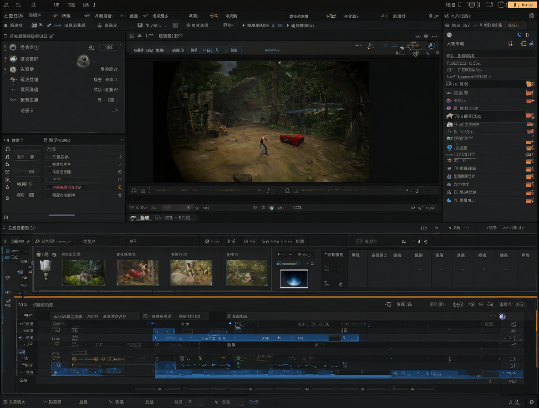Click the orange slider line under the viewer preview

click(208, 190)
